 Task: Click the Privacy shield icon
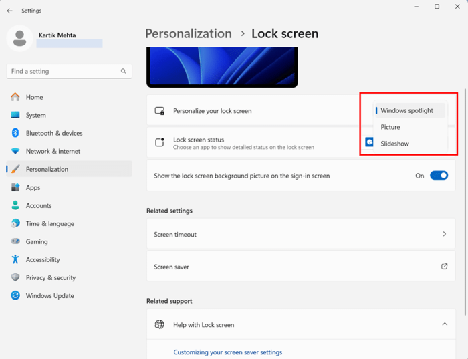pyautogui.click(x=15, y=277)
